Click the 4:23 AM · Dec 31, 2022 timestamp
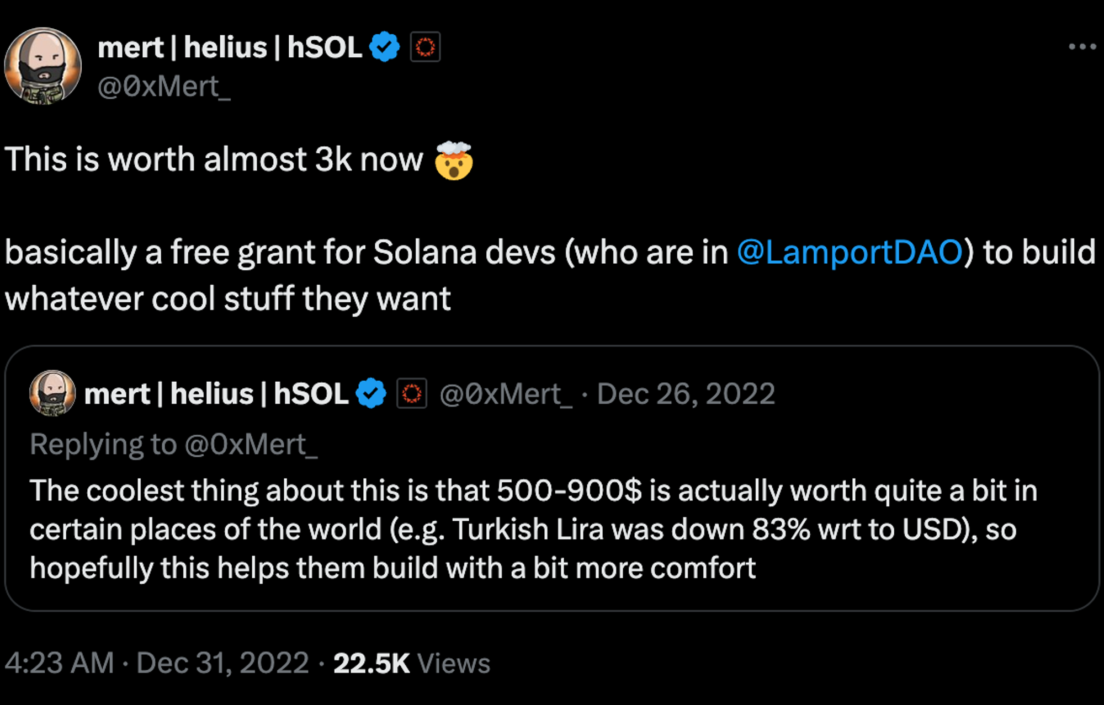Screen dimensions: 1104x705 click(x=157, y=663)
